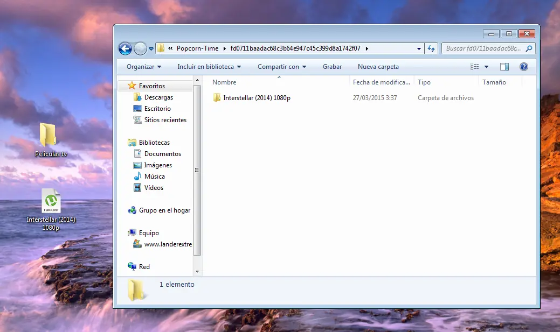The image size is (560, 332).
Task: Select Grupo en el hogar
Action: [x=164, y=210]
